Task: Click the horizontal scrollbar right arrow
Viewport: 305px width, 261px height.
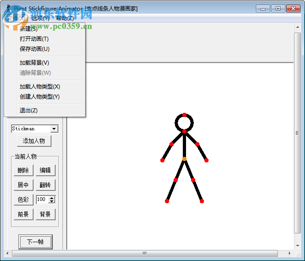Action: (290, 253)
